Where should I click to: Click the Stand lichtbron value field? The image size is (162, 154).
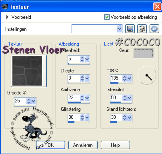116,118
